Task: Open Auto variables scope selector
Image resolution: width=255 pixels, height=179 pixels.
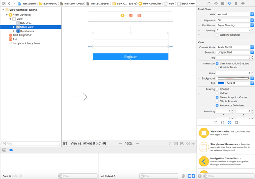Action: pyautogui.click(x=7, y=176)
